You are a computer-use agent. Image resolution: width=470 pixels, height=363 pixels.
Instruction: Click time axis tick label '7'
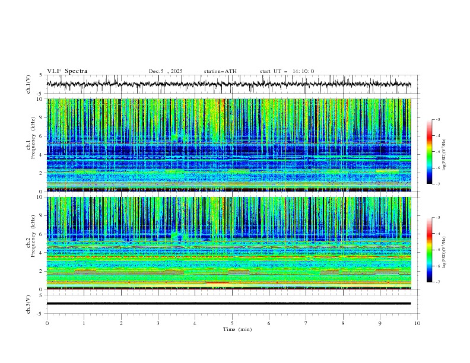(306, 323)
